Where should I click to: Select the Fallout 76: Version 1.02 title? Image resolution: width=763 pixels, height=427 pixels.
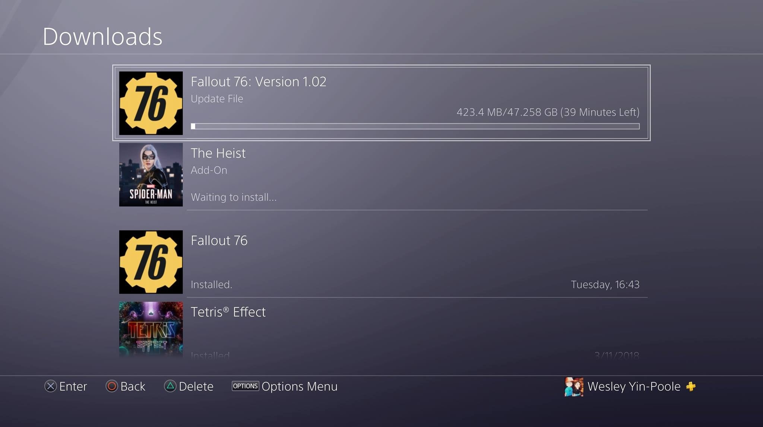pos(259,82)
